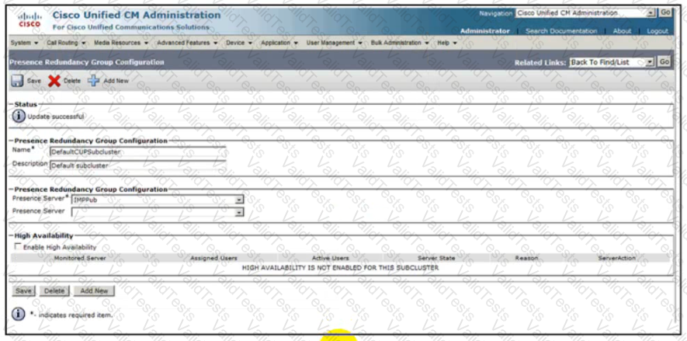Click the Cisco logo

(29, 19)
